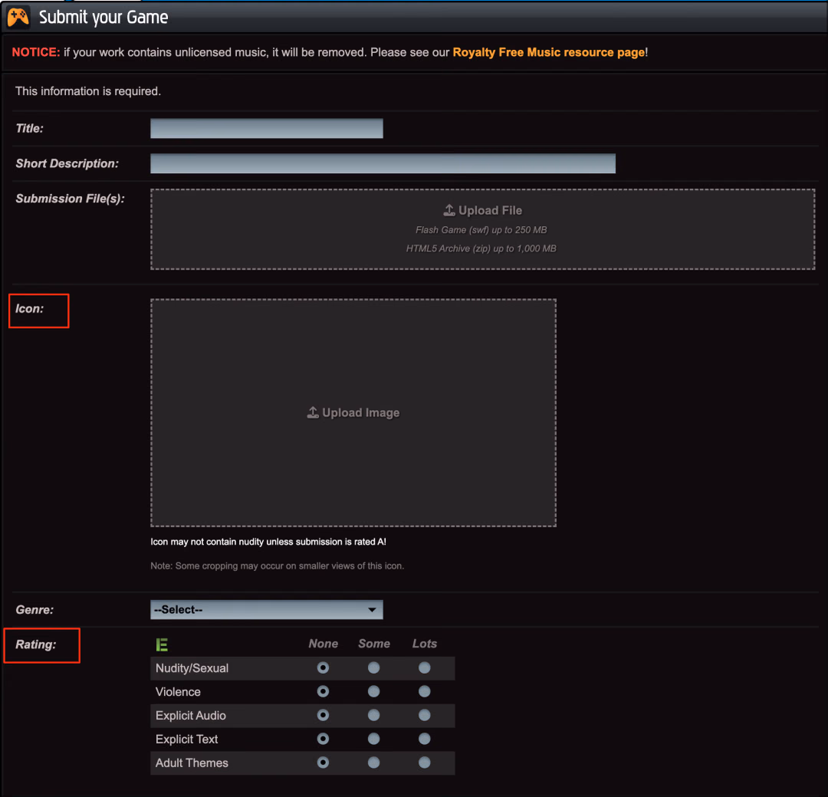Click the 'Submit your Game' heading
This screenshot has width=828, height=797.
[x=103, y=18]
